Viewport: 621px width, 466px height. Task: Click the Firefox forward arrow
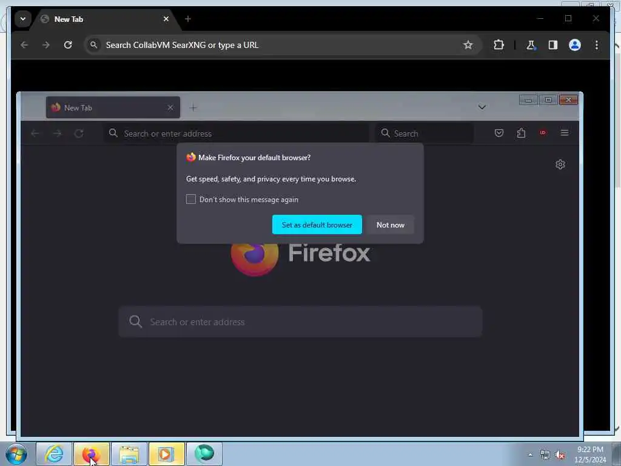58,133
